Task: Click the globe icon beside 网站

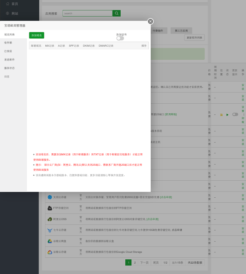Action: click(x=8, y=13)
